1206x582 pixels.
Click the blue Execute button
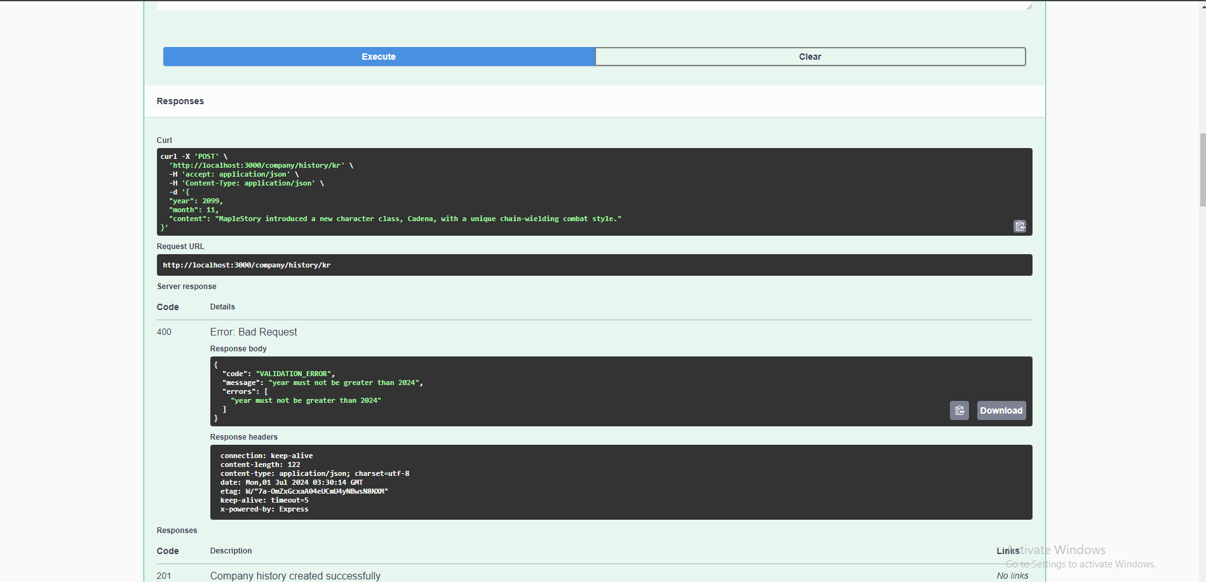coord(379,57)
